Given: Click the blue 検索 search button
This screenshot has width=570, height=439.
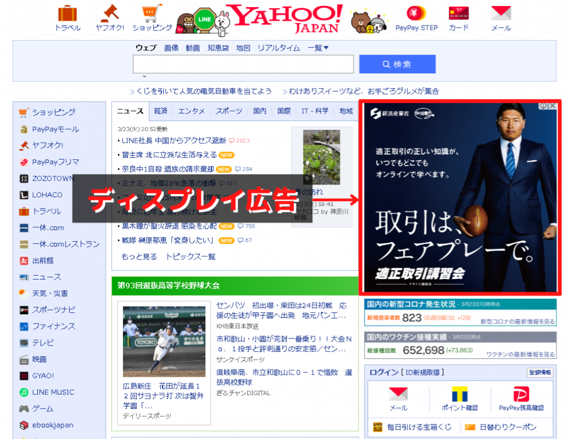Looking at the screenshot, I should click(397, 64).
